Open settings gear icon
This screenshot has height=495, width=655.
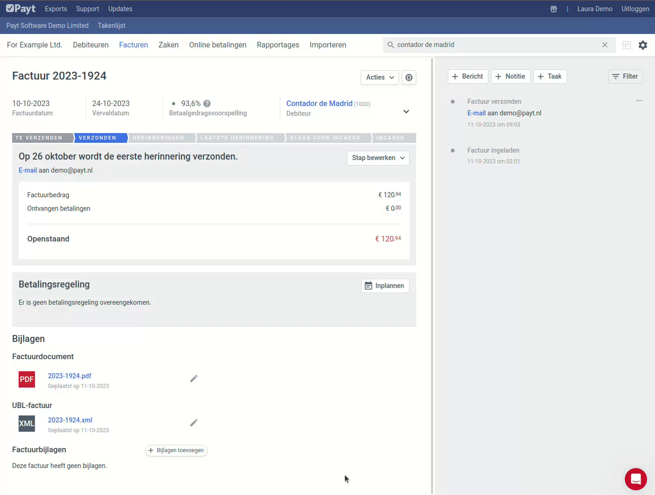(643, 45)
